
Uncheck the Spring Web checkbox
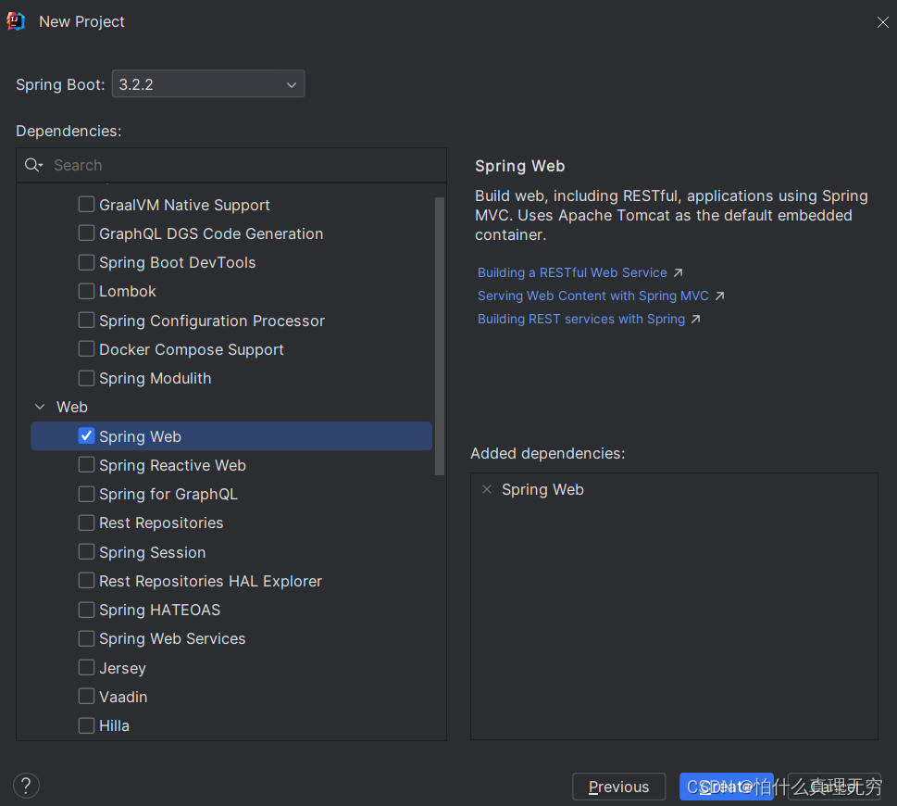point(86,435)
